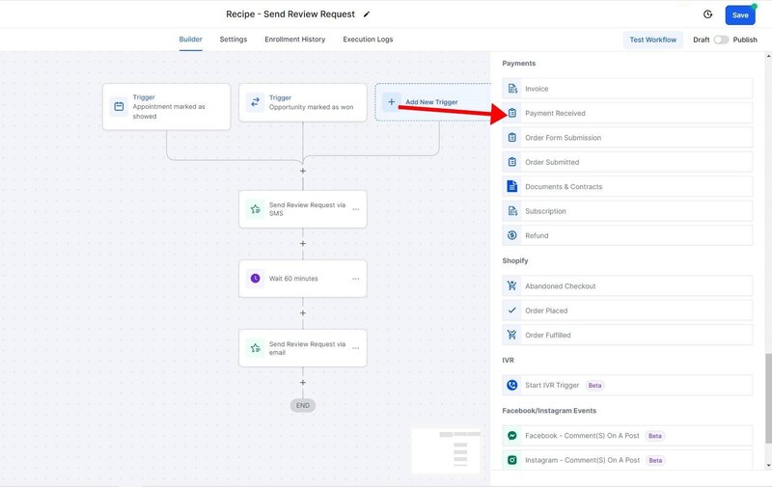Click the Documents & Contracts file icon
772x487 pixels.
[x=512, y=186]
